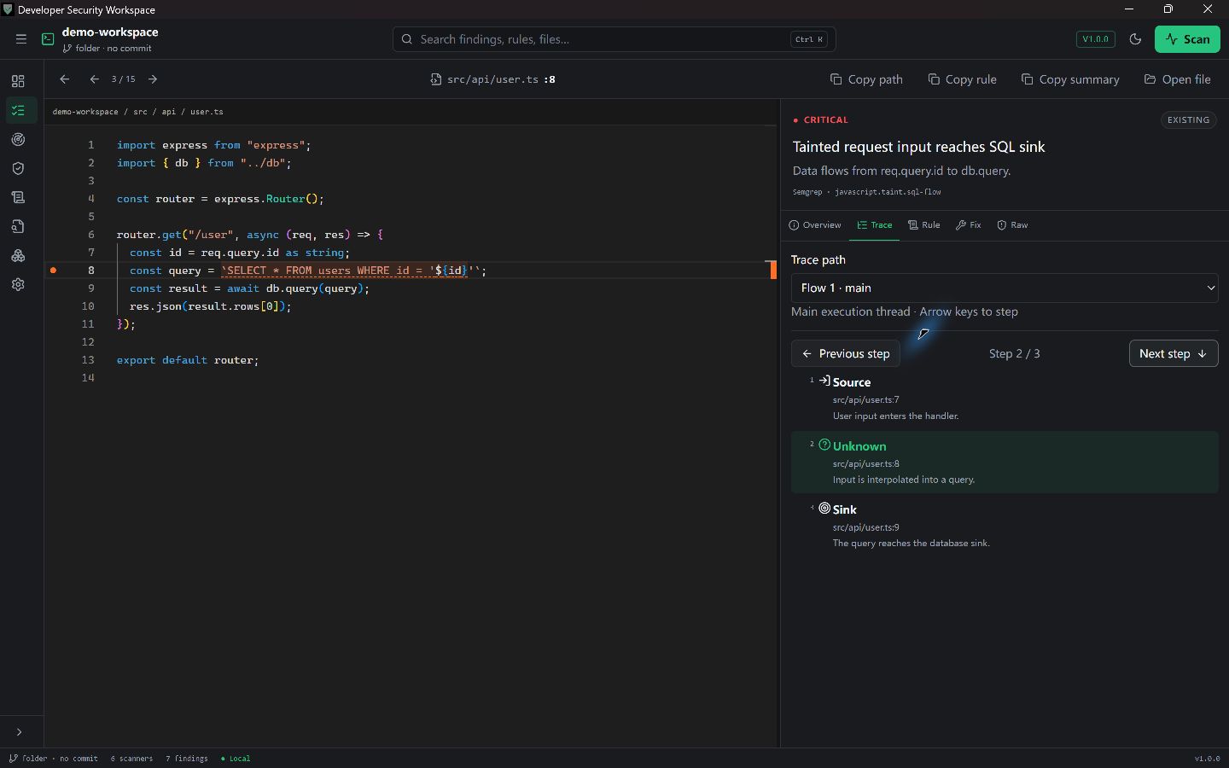Viewport: 1229px width, 768px height.
Task: Click the Next step button
Action: point(1174,353)
